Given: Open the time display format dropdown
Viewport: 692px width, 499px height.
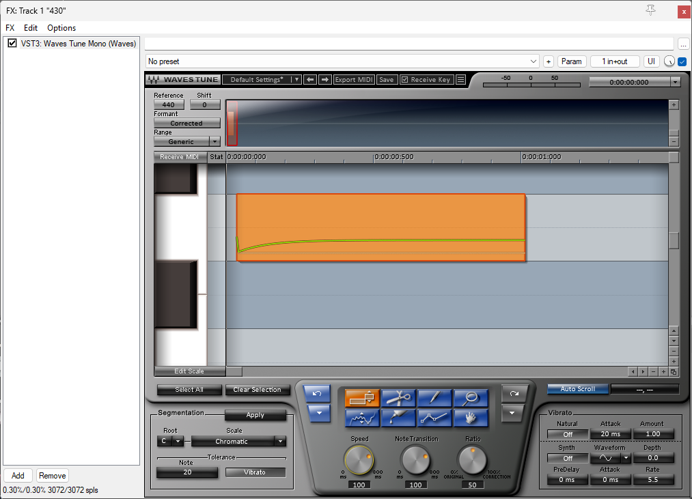Looking at the screenshot, I should (675, 82).
